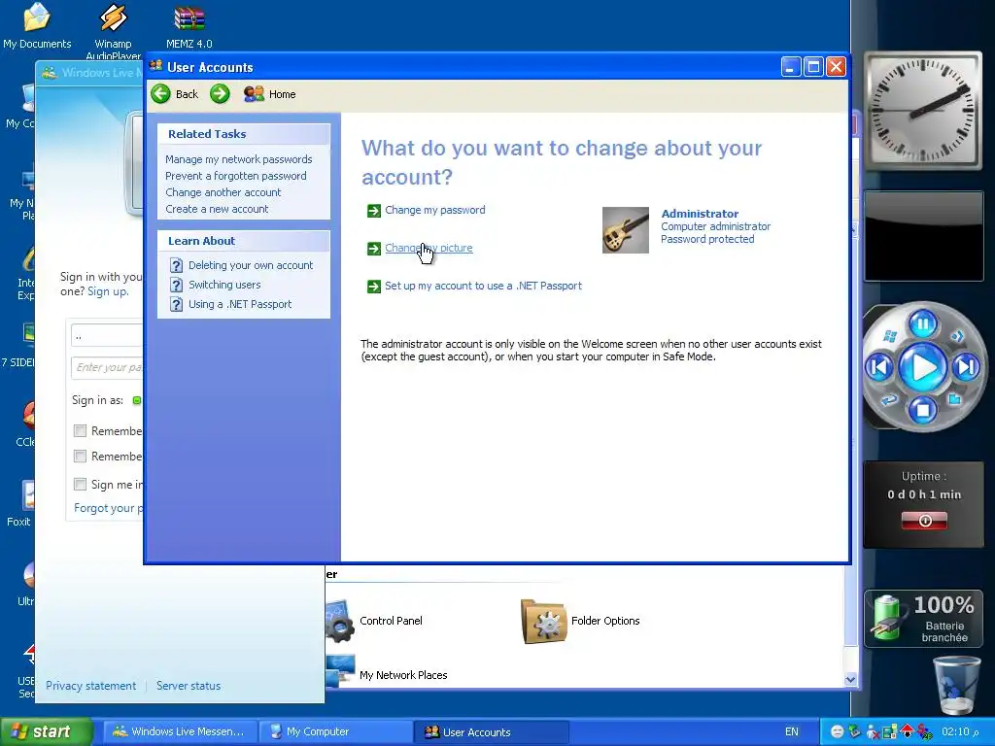The image size is (995, 746).
Task: Set up account to use .NET Passport
Action: (483, 287)
